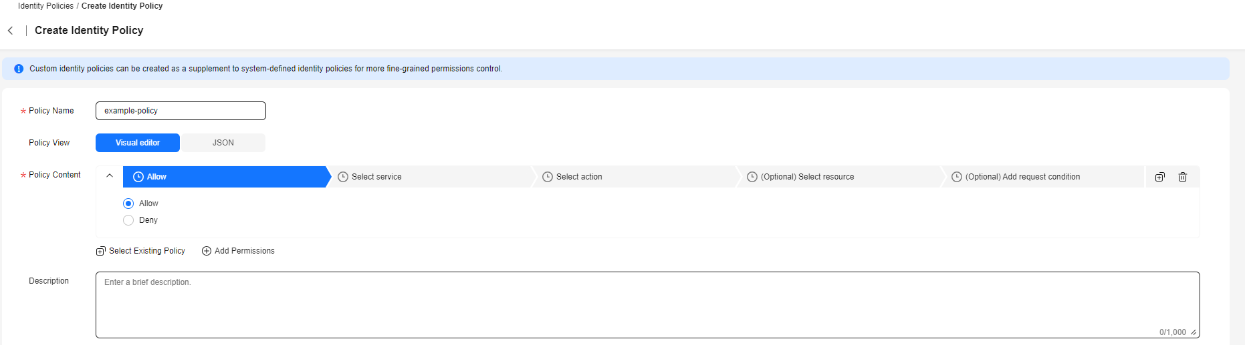
Task: Click the Description textarea resize handle
Action: coord(1194,332)
